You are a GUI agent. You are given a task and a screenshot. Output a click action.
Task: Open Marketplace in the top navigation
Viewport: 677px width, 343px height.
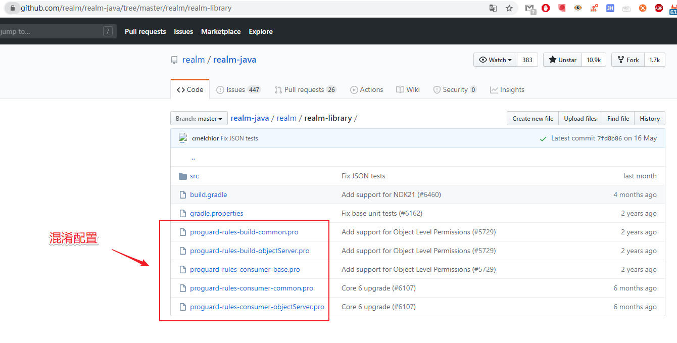[x=221, y=31]
